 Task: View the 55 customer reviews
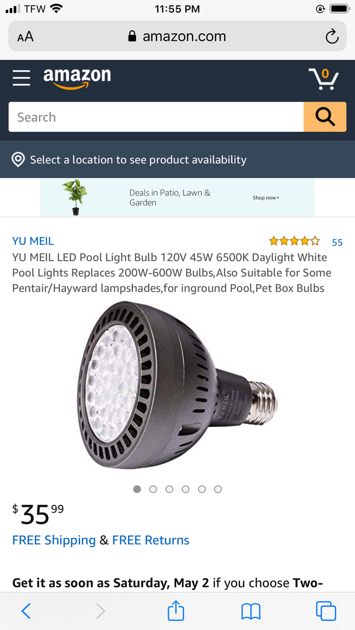click(337, 242)
